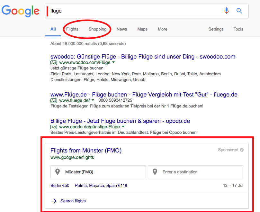Click location pin in Münster (FMO) field
The image size is (260, 212).
58,172
